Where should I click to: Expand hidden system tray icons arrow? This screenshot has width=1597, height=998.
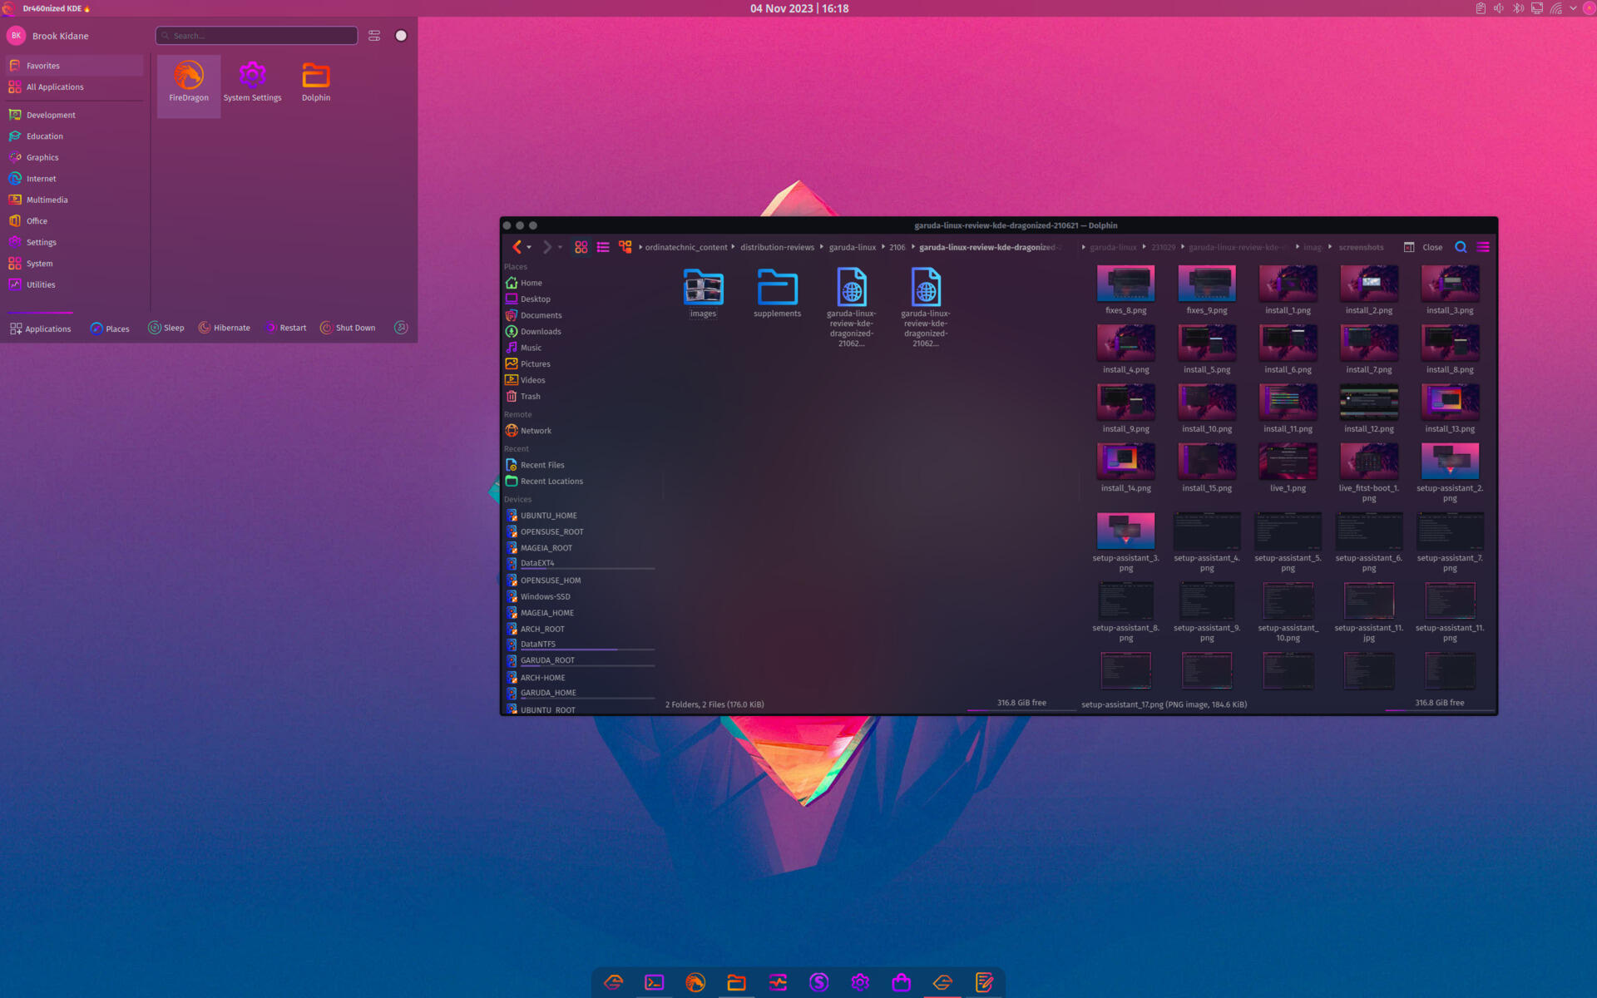(x=1573, y=8)
